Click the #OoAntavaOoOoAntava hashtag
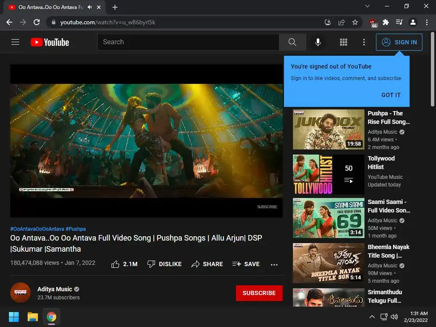 coord(37,229)
